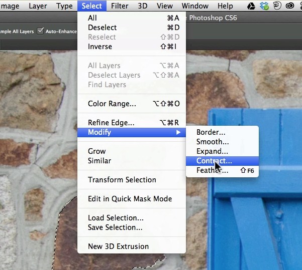Select Border in the Modify submenu
Viewport: 302px width, 270px height.
click(x=211, y=132)
